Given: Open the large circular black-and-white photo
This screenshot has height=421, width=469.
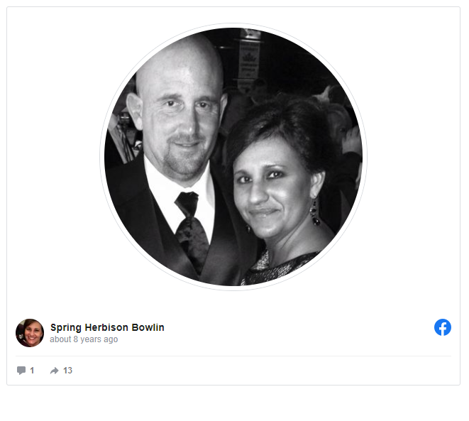Looking at the screenshot, I should [233, 156].
